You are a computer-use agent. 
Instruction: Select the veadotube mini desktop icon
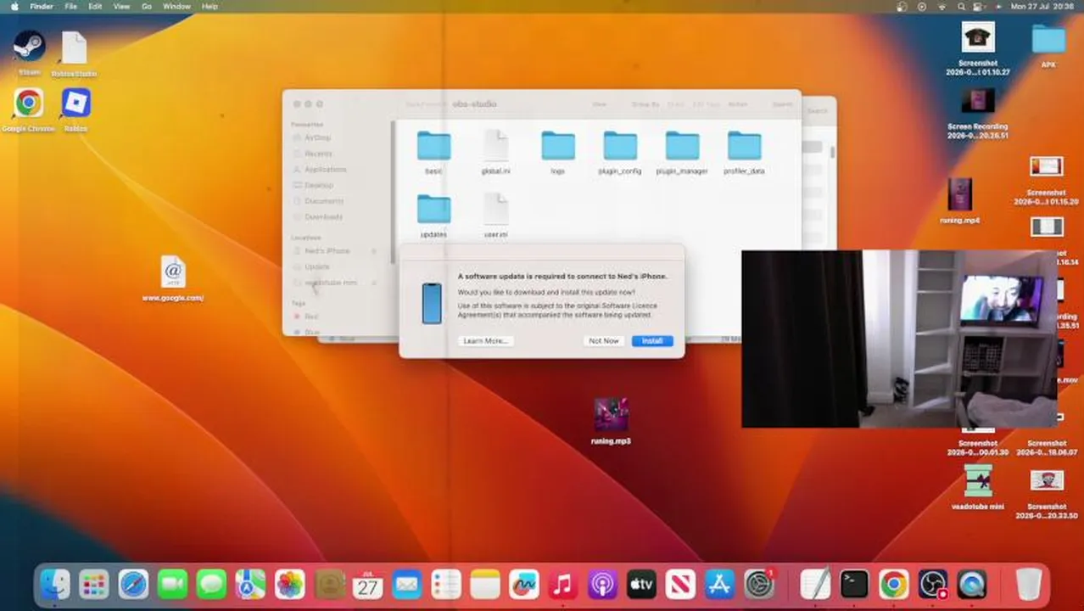978,481
